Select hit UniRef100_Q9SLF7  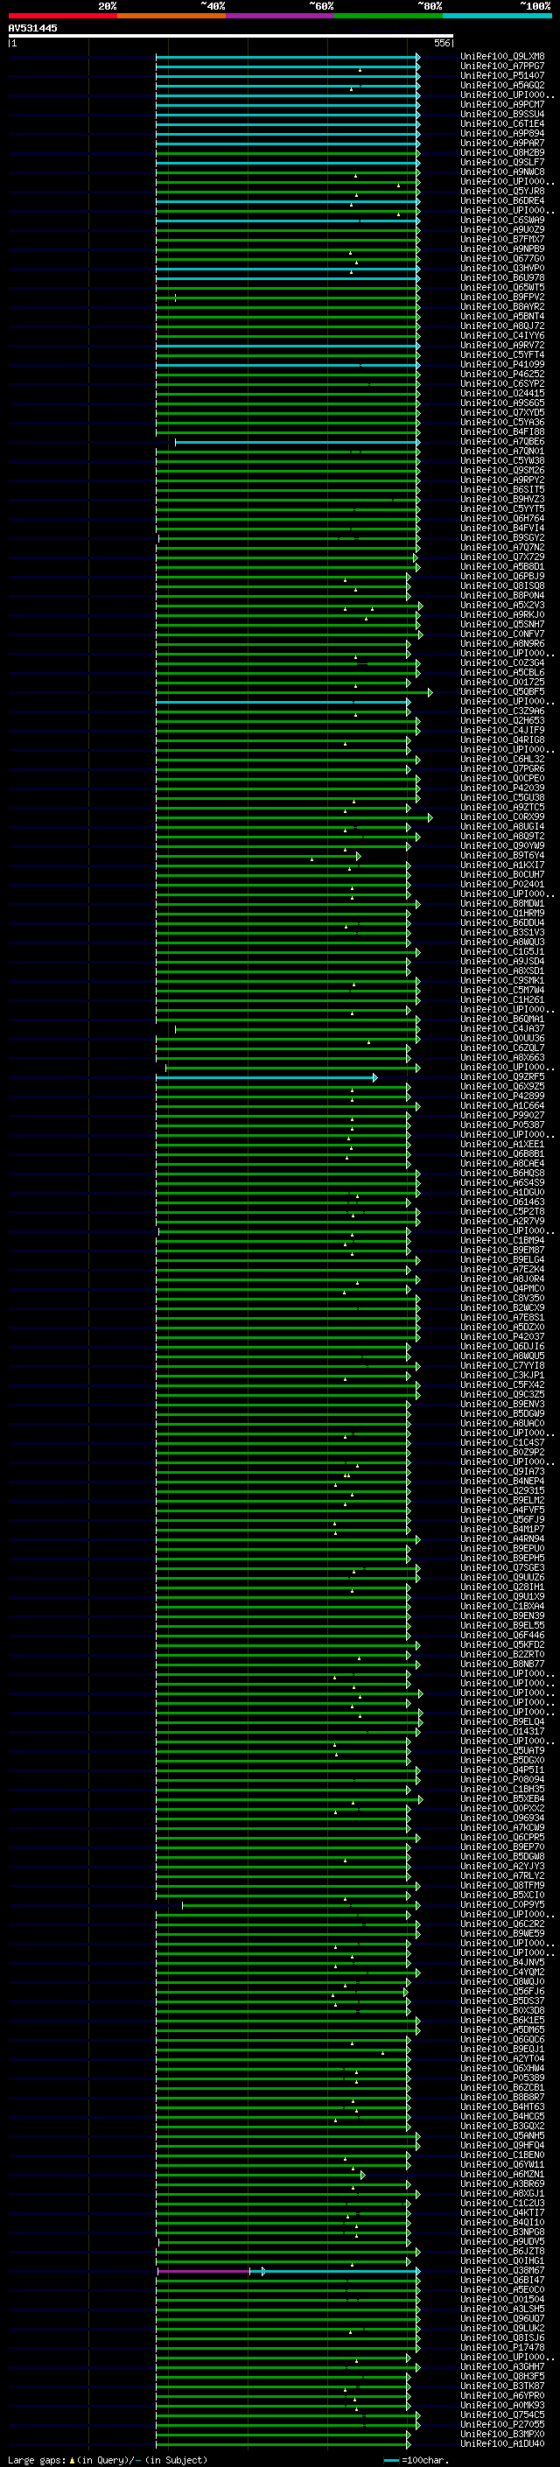click(x=502, y=163)
